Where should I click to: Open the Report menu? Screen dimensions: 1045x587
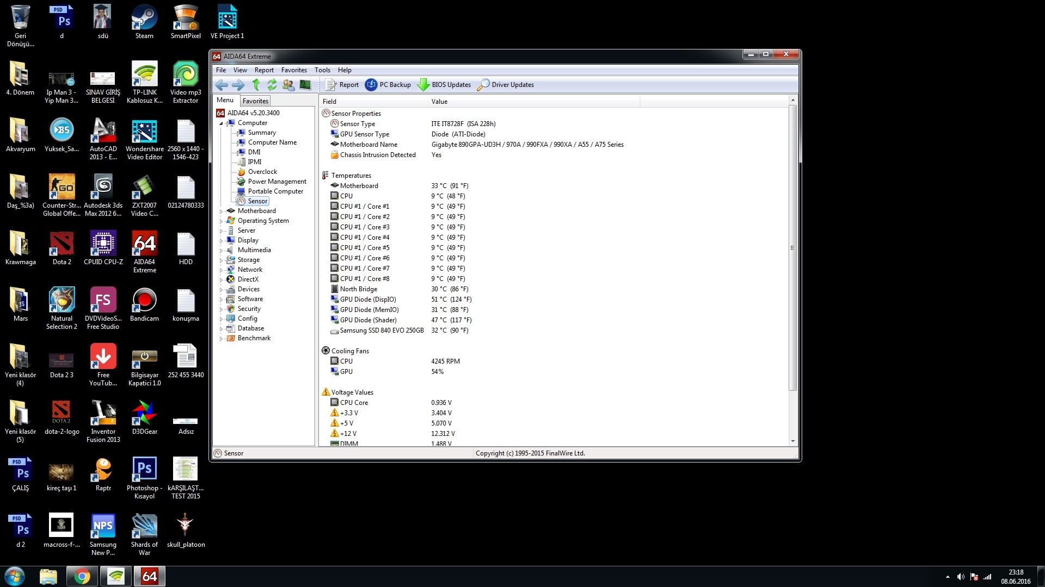click(264, 70)
